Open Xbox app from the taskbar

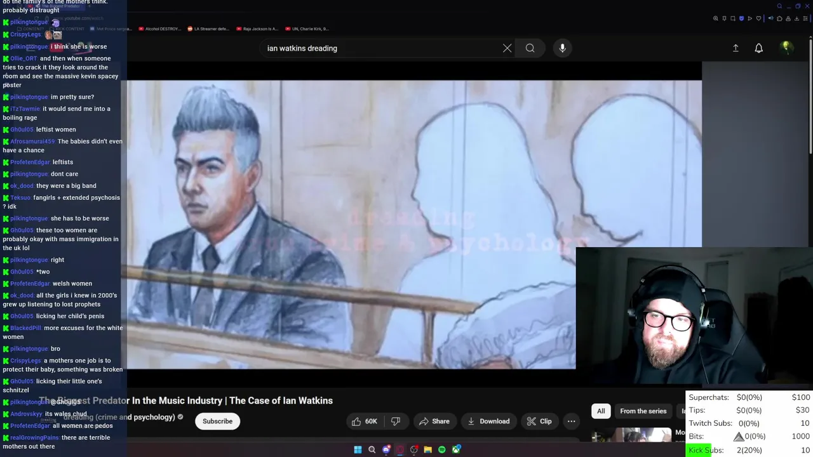(456, 449)
